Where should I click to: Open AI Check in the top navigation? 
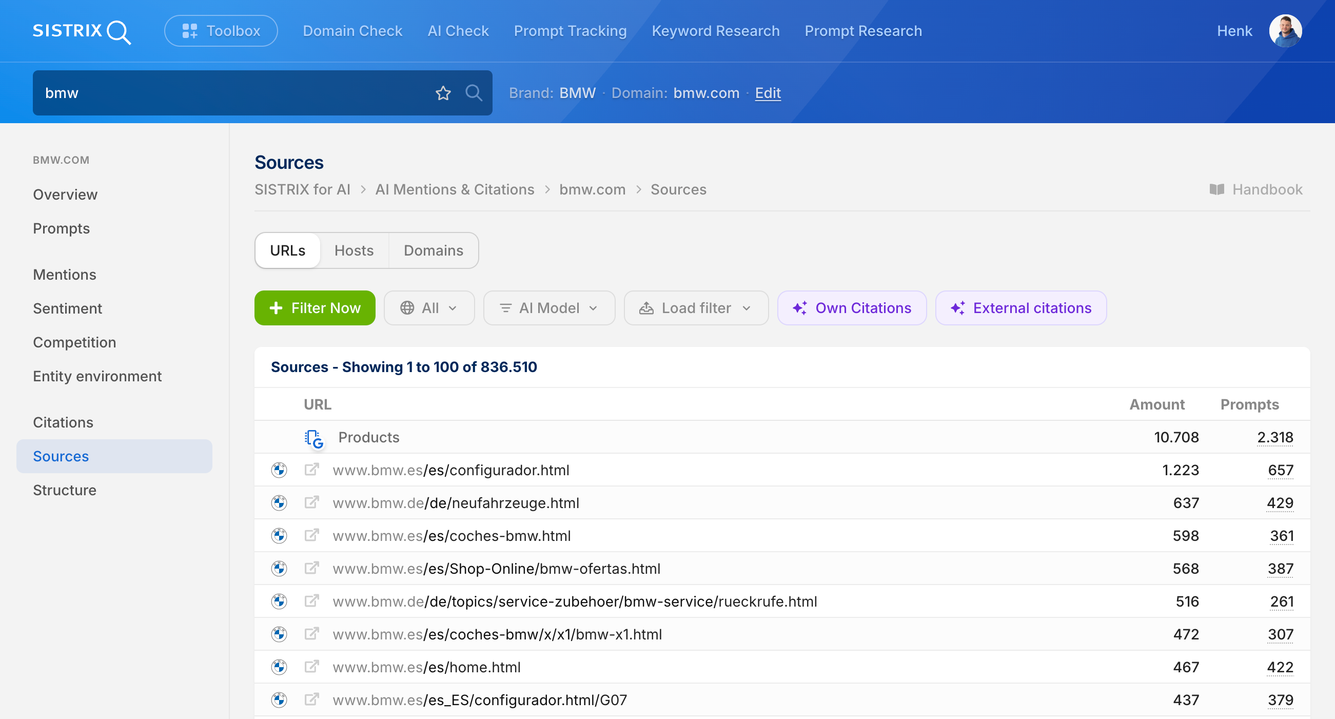[x=458, y=31]
